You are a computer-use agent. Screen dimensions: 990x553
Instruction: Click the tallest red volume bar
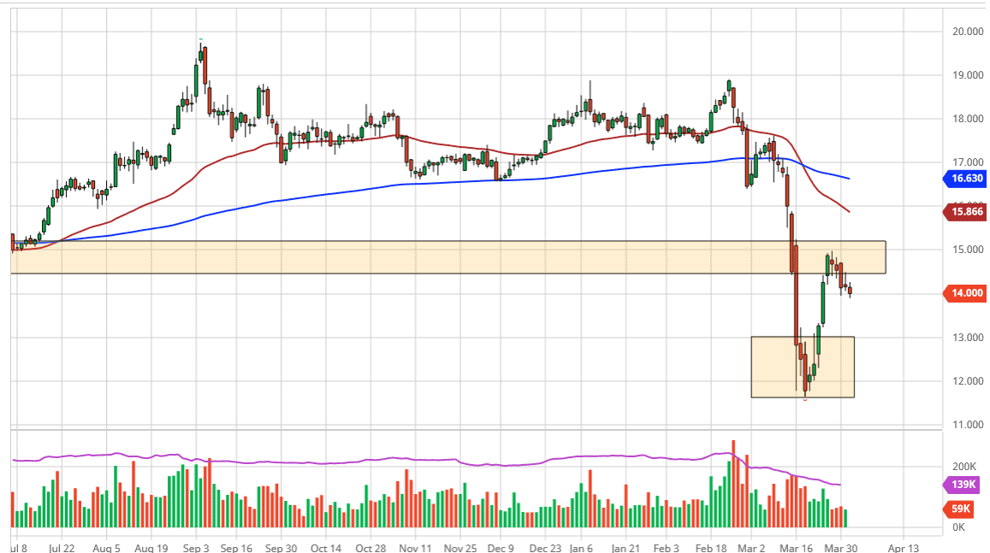(733, 484)
